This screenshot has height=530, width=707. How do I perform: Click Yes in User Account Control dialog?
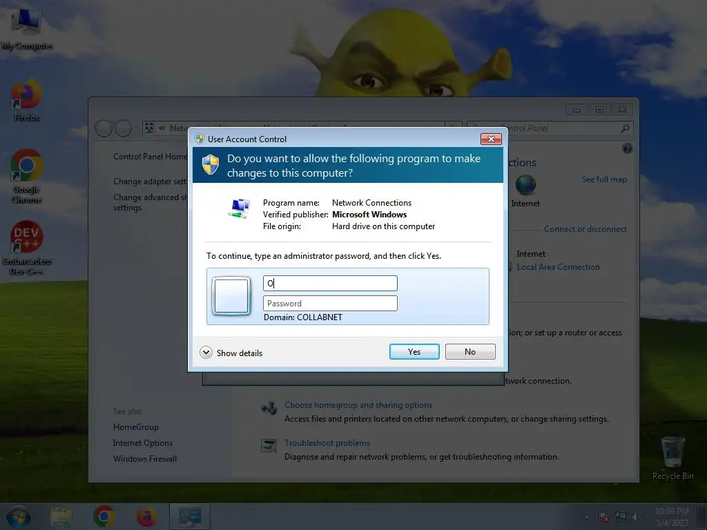coord(414,351)
